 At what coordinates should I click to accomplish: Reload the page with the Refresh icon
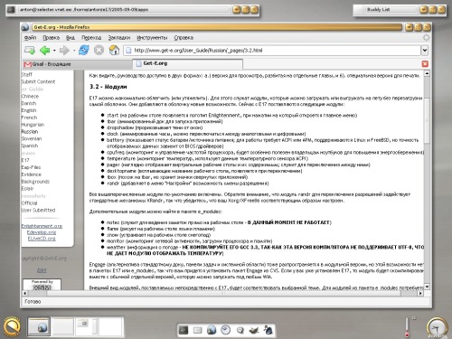[83, 50]
